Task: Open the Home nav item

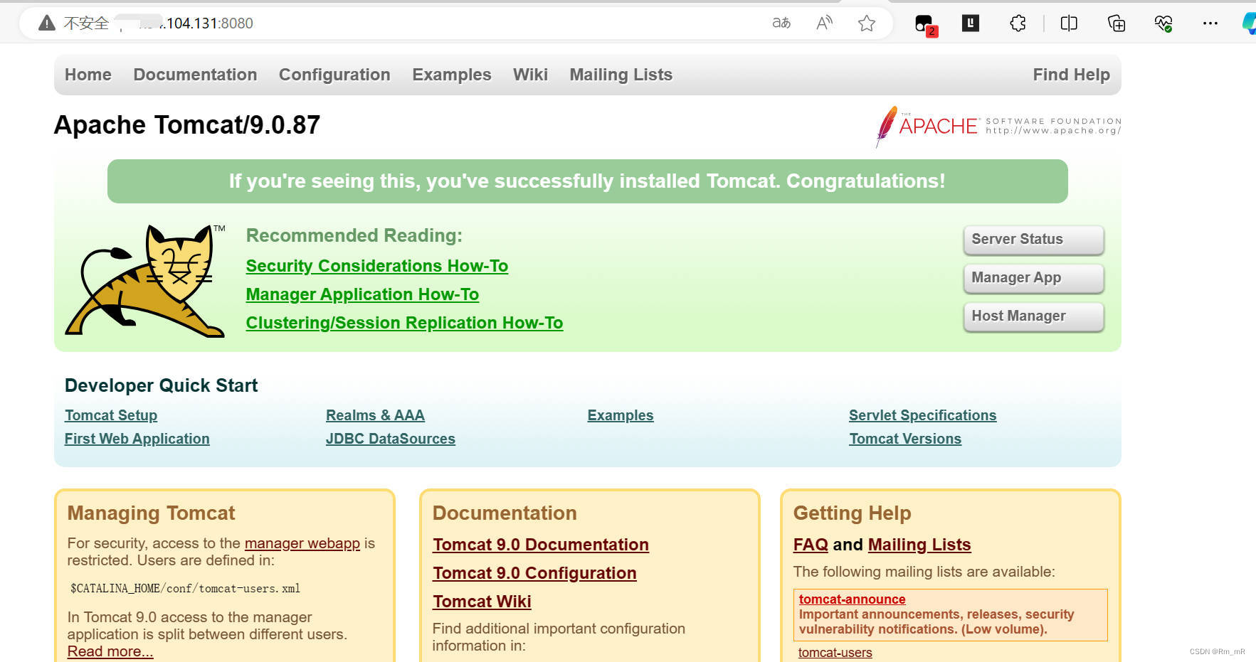Action: (x=88, y=75)
